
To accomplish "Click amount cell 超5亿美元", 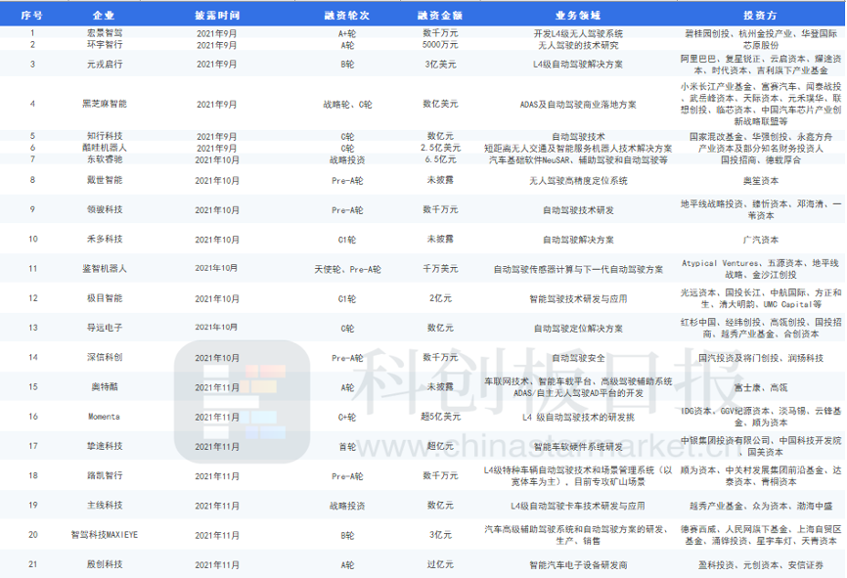I will coord(440,417).
